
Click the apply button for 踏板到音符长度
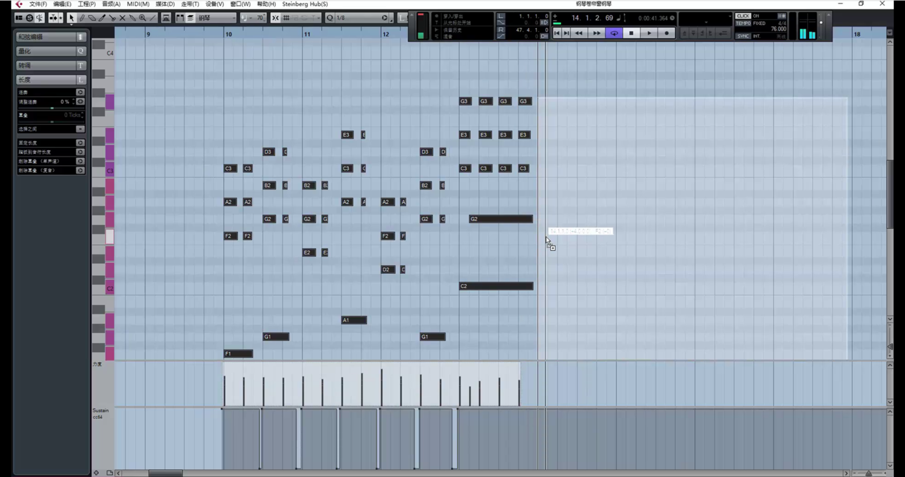pyautogui.click(x=80, y=152)
